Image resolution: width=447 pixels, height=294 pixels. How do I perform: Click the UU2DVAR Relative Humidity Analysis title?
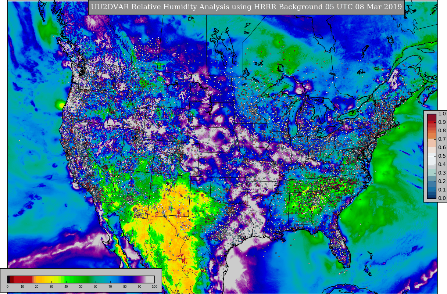click(246, 7)
